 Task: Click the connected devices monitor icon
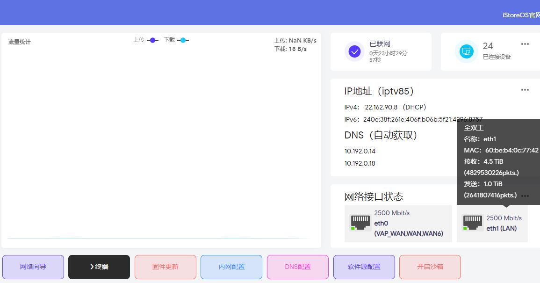(466, 51)
